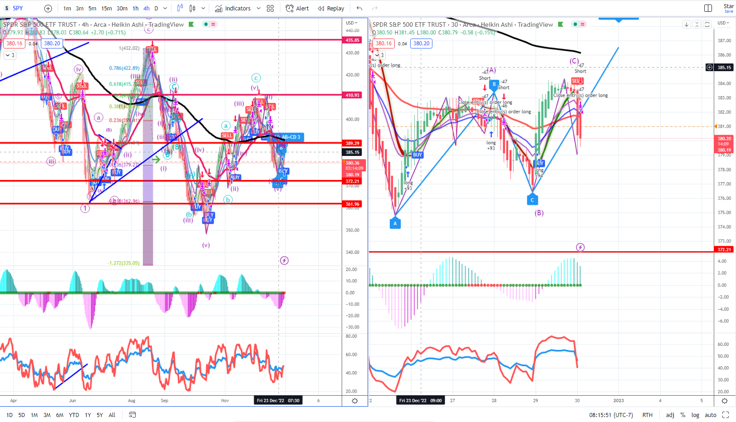Start bar Replay mode
The height and width of the screenshot is (422, 736).
(331, 8)
